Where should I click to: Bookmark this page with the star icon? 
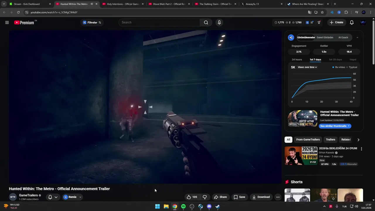pos(322,12)
